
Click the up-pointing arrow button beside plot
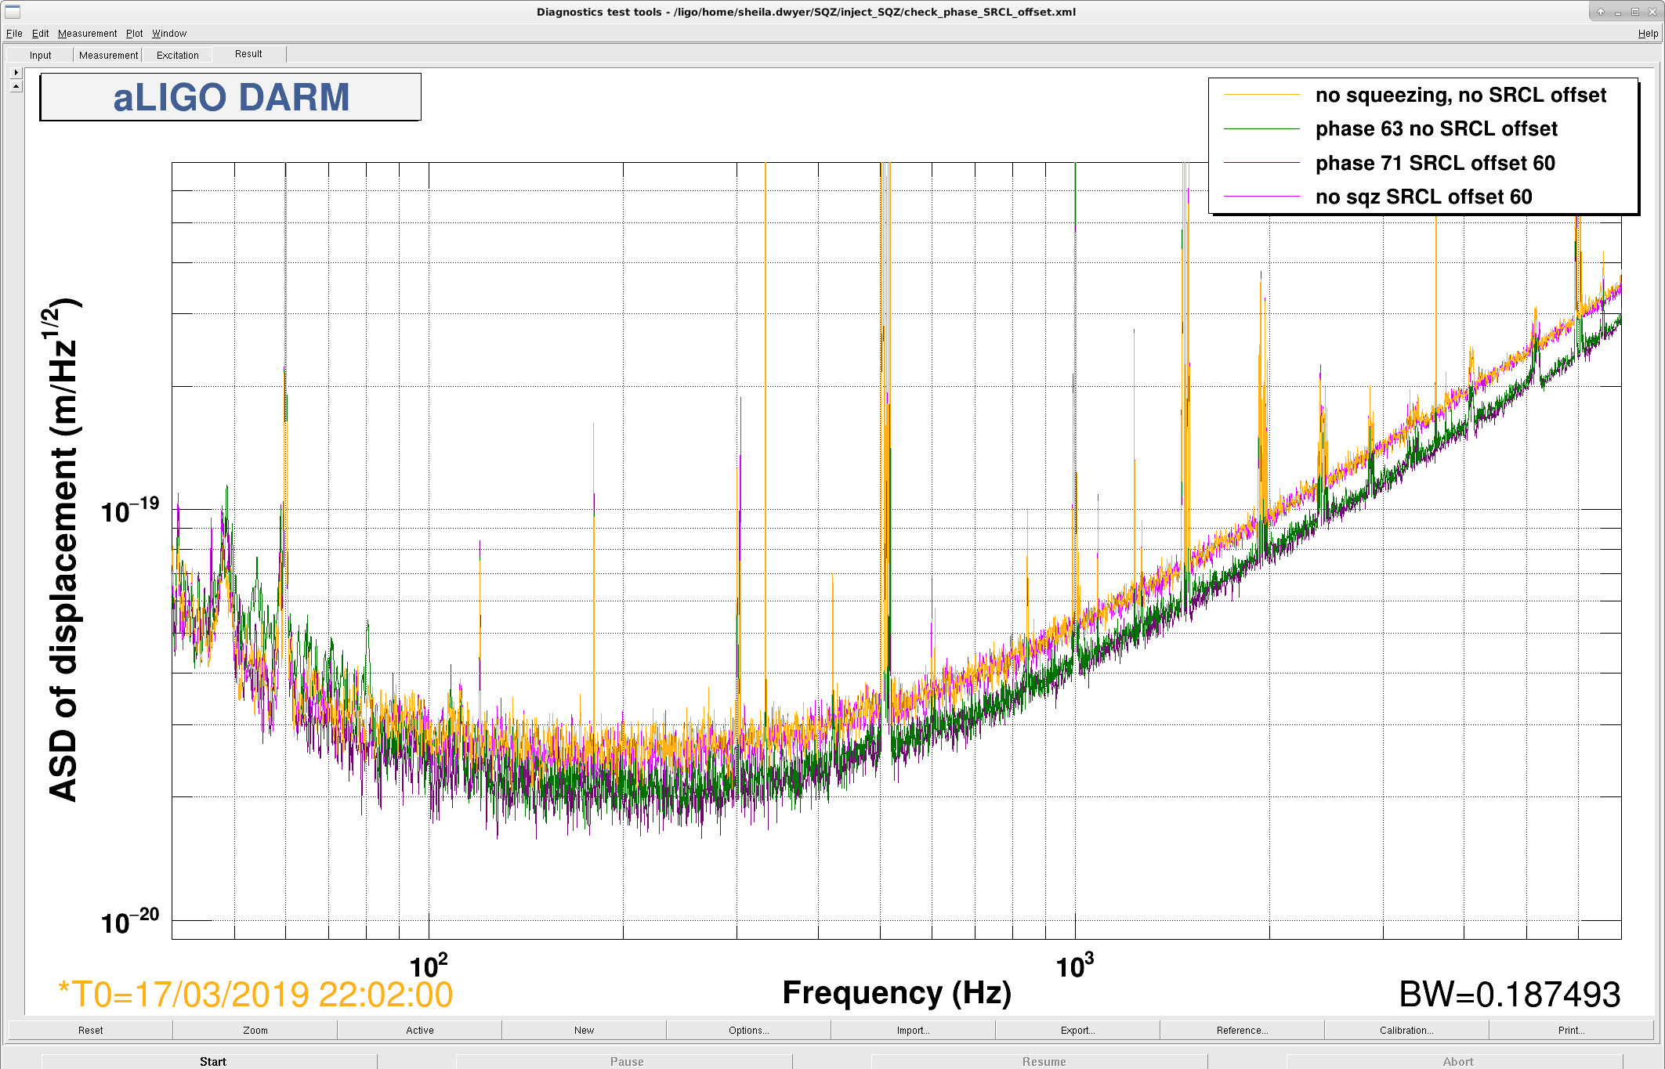[x=16, y=86]
